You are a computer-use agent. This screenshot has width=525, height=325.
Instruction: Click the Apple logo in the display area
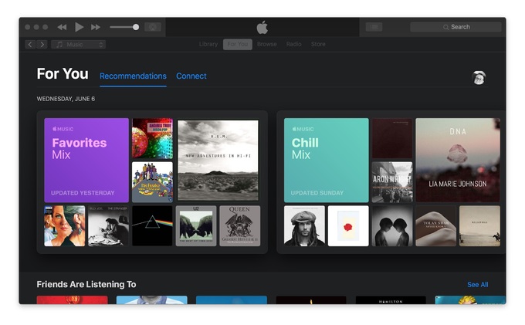pos(262,27)
